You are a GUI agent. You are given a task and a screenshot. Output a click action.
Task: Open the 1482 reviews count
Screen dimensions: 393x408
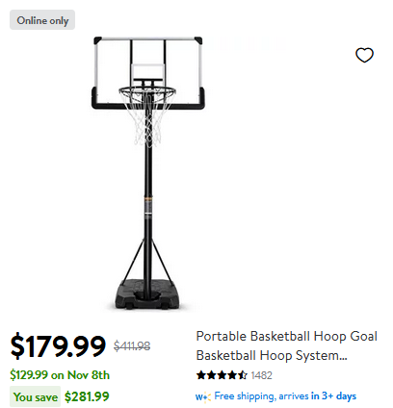pyautogui.click(x=261, y=375)
